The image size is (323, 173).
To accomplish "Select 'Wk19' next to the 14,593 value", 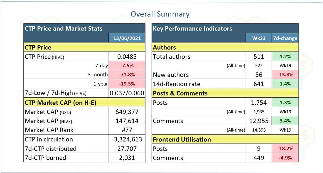I will click(x=285, y=130).
